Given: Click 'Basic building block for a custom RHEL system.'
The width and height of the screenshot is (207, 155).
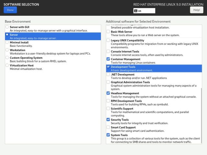Looking at the screenshot, I should tap(38, 61).
